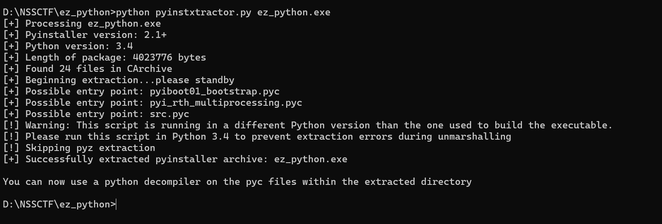Click the Pyinstaller version 2.1+ text
The image size is (662, 224).
coord(96,35)
